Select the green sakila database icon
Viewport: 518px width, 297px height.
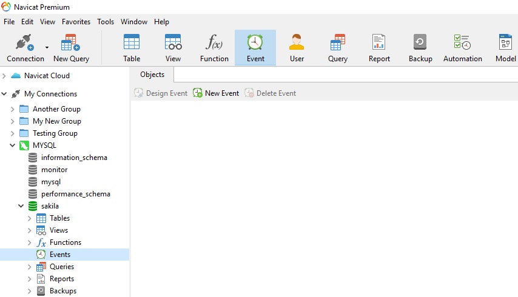pyautogui.click(x=33, y=206)
